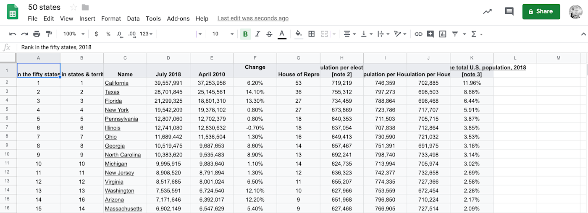This screenshot has width=588, height=213.
Task: Open the borders grid icon
Action: 311,34
